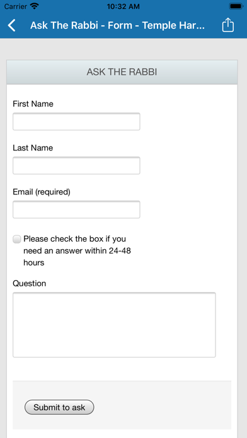
Task: Open the share icon menu
Action: coord(227,25)
